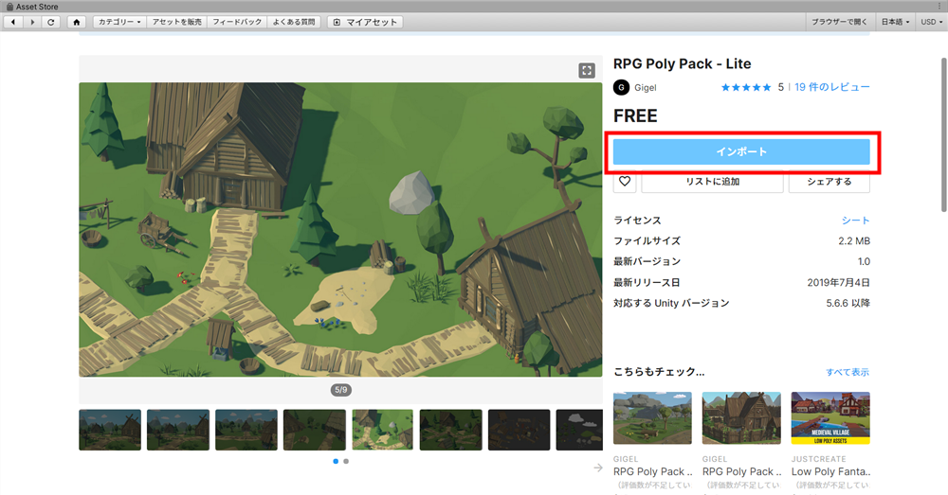Open the カテゴリー dropdown
Screen dimensions: 948x495
pyautogui.click(x=120, y=22)
